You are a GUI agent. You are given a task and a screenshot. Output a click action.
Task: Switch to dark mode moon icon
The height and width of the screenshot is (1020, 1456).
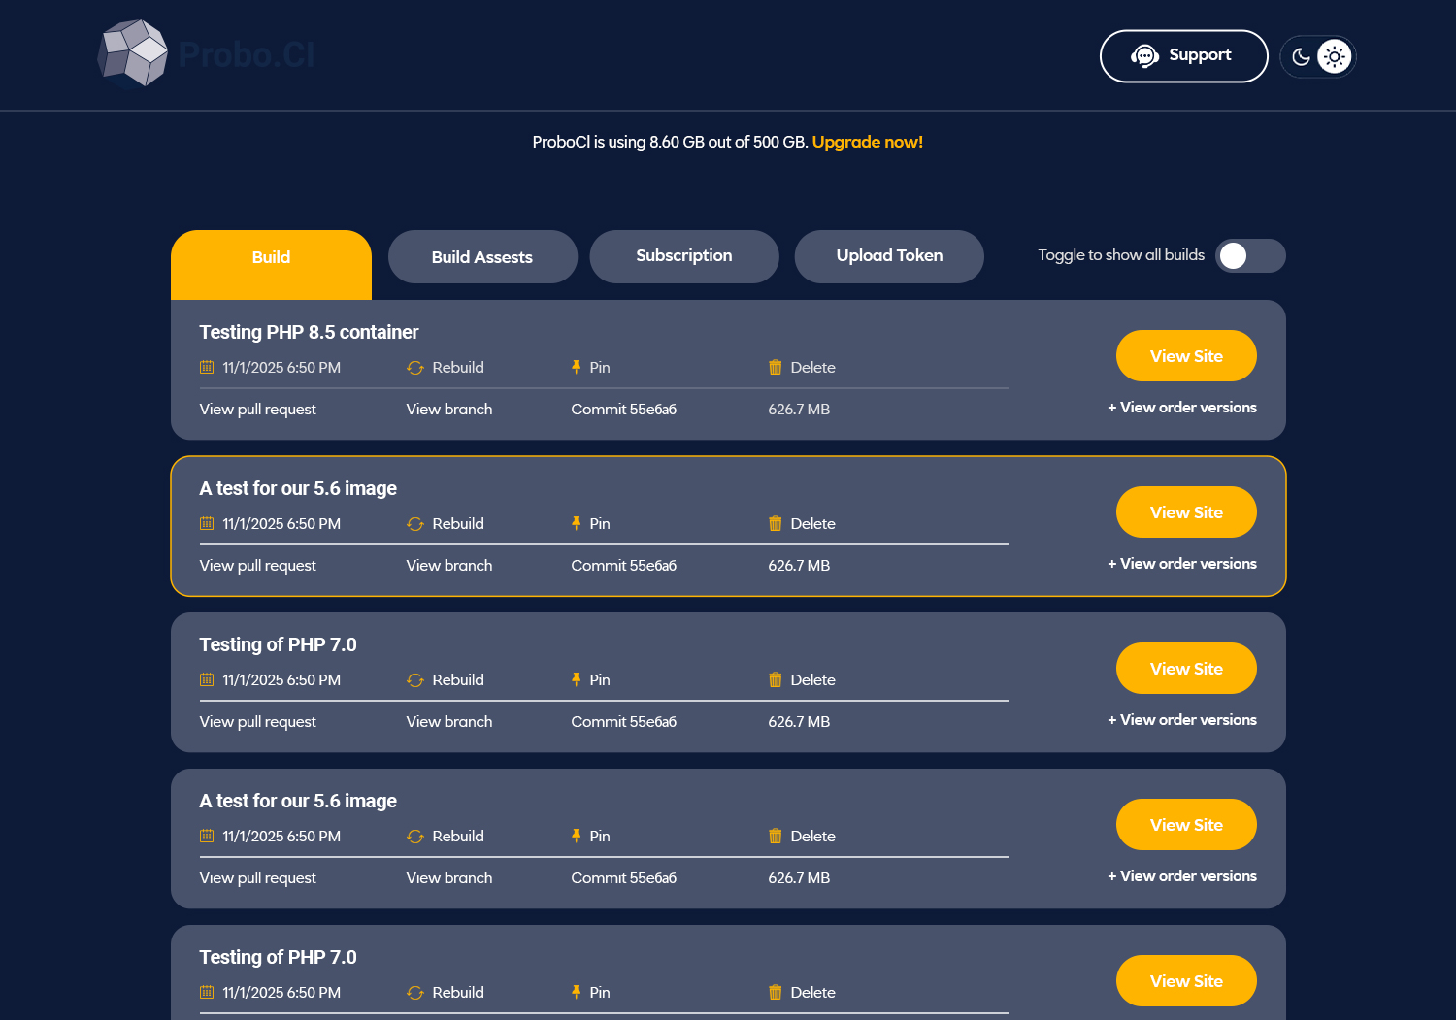coord(1301,57)
